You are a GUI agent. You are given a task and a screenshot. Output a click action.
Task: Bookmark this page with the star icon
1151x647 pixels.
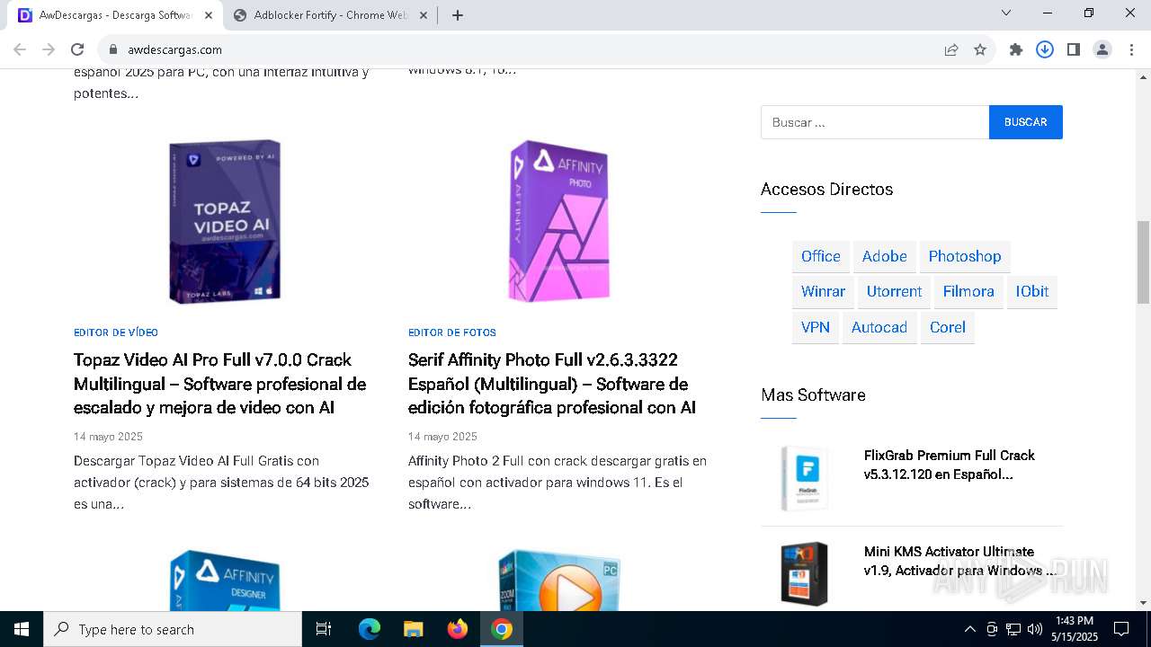pos(980,49)
